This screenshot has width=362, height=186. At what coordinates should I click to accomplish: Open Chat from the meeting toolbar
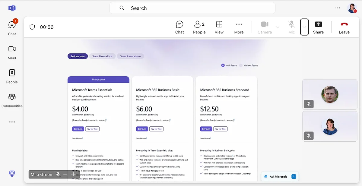tap(179, 27)
